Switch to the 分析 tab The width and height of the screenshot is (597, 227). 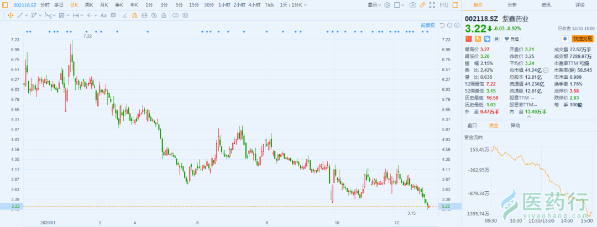coord(512,5)
